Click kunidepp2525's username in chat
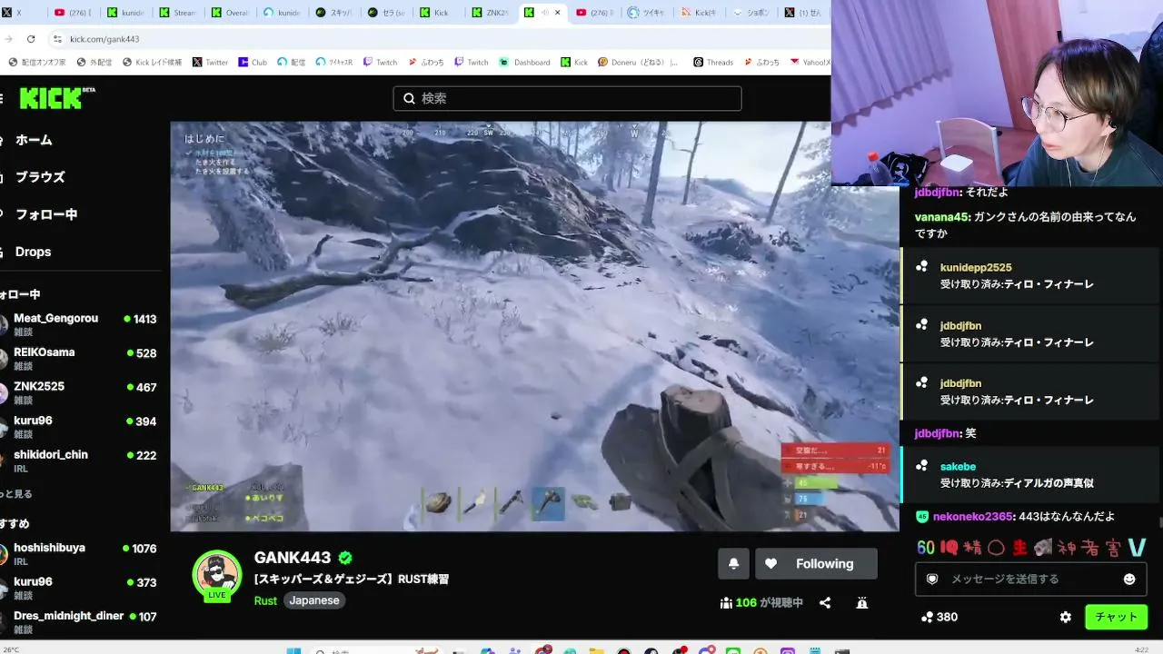Screen dimensions: 1163x654 pos(976,268)
